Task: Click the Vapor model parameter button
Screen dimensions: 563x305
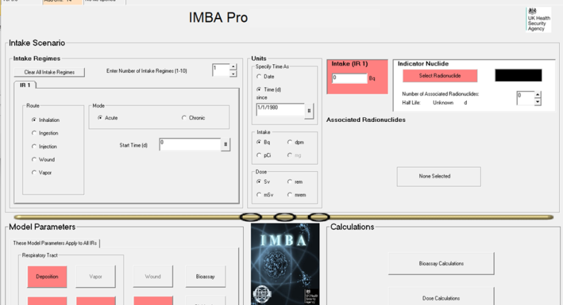Action: point(95,276)
